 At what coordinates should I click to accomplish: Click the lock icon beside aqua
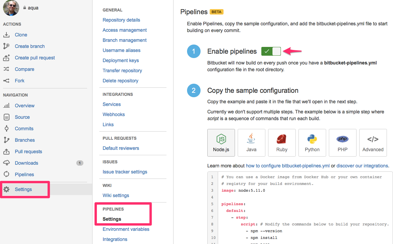(x=25, y=8)
